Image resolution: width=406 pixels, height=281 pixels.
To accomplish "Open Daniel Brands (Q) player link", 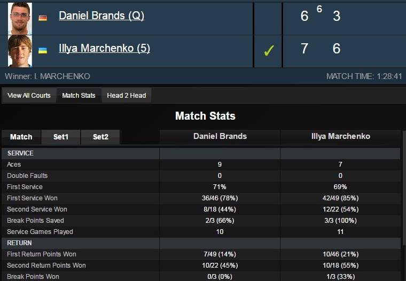I will (x=101, y=15).
